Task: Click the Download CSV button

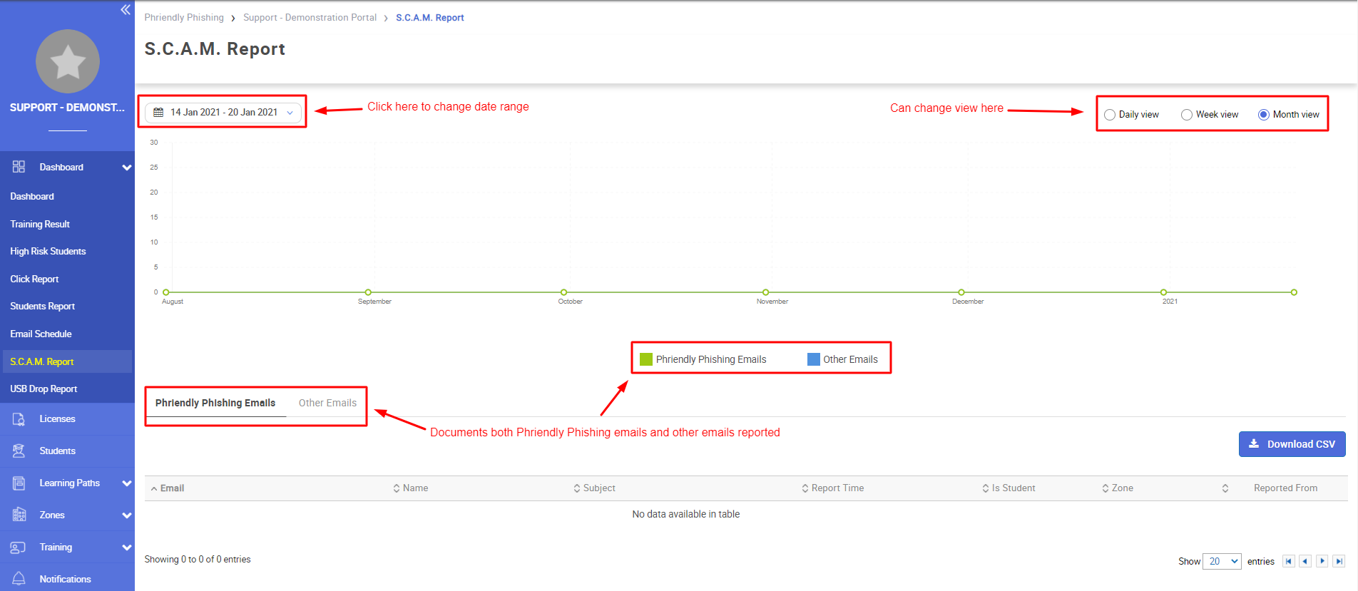Action: tap(1292, 444)
